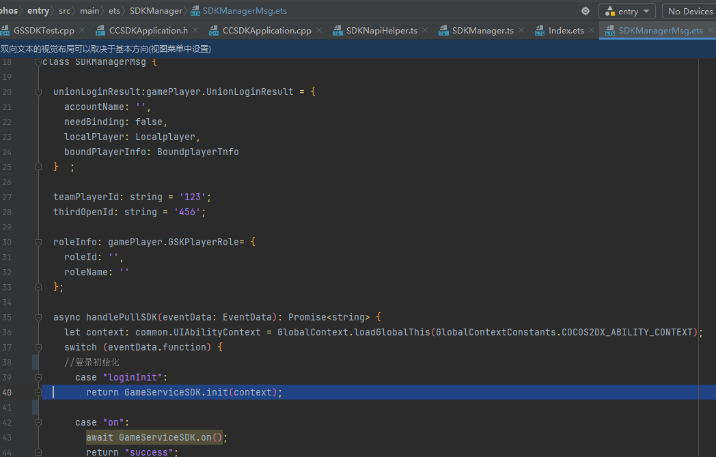Click highlighted 'await GameServiceSDK.on()' statement
The width and height of the screenshot is (716, 457).
[x=154, y=437]
